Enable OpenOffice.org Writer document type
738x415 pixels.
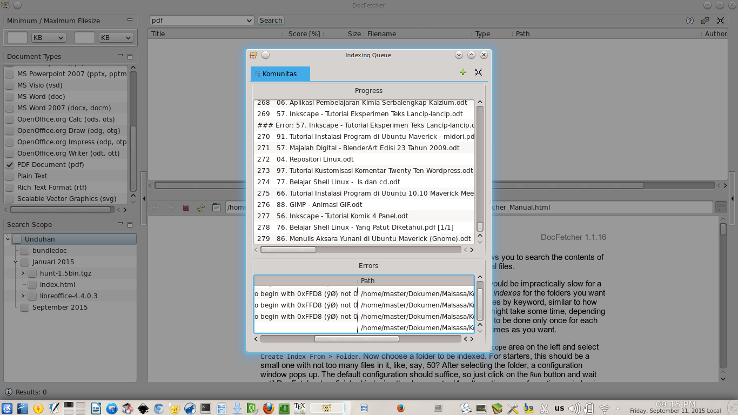[10, 153]
